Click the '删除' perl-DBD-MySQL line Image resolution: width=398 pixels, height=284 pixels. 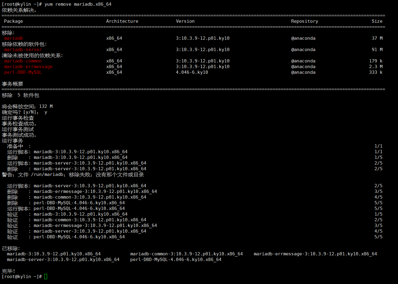pos(195,203)
